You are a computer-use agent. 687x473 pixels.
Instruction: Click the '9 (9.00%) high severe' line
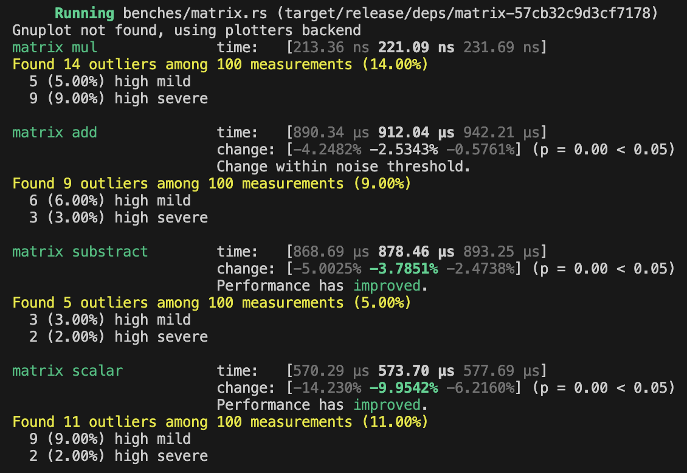point(119,98)
